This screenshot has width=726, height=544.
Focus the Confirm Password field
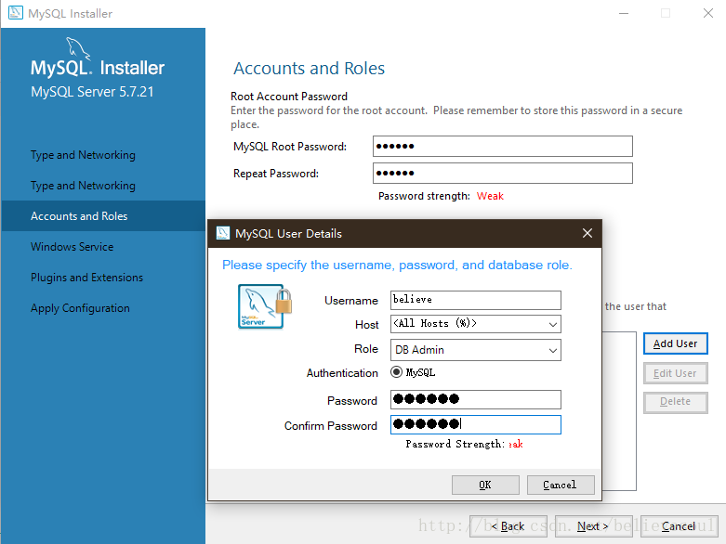476,424
